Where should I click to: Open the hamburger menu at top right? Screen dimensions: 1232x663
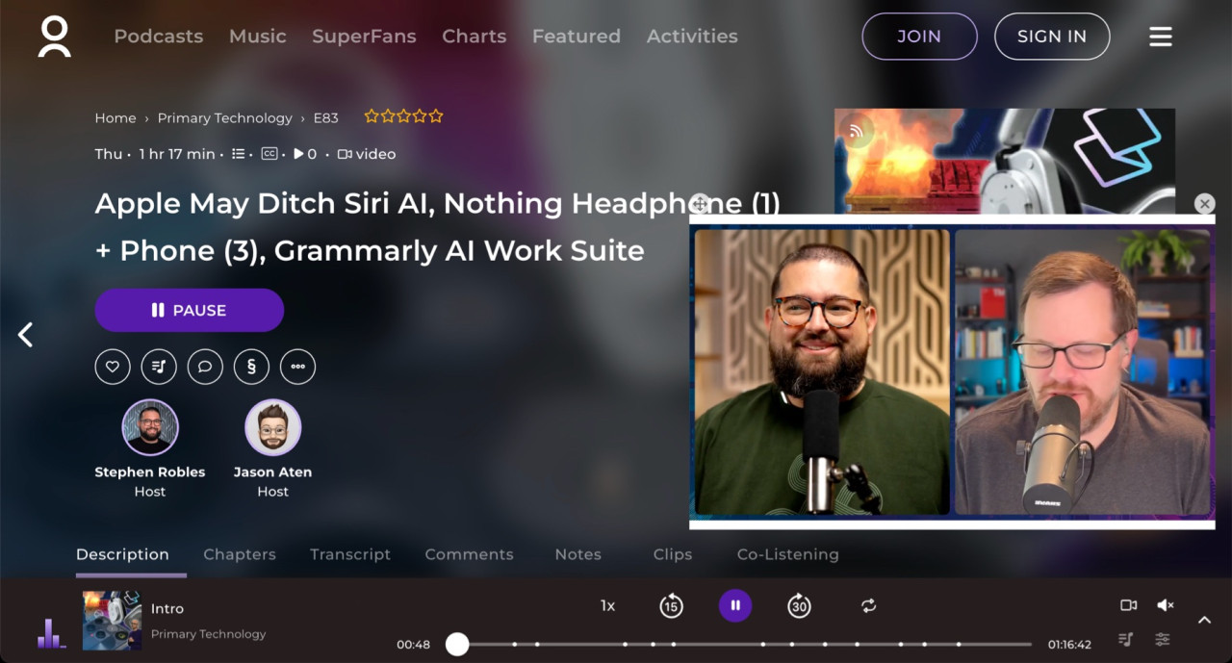1160,36
